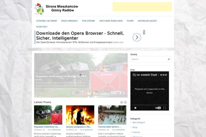The width and height of the screenshot is (206, 137).
Task: Open no comments link under Seryjny podpalacz post
Action: coord(86,130)
